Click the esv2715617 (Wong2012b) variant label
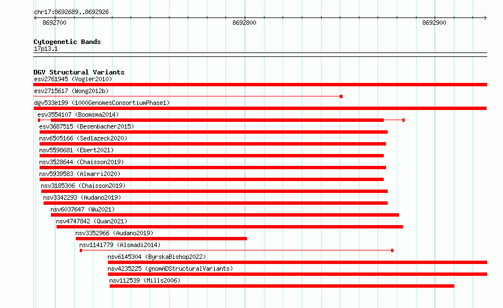This screenshot has height=308, width=503. [71, 91]
